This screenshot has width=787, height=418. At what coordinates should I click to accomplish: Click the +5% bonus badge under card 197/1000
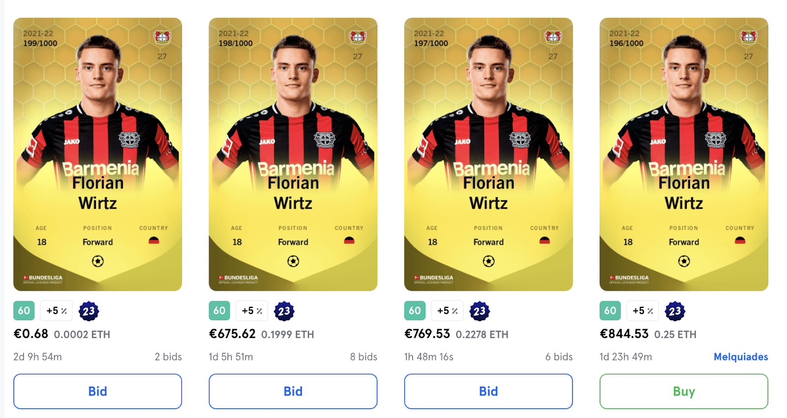pyautogui.click(x=448, y=310)
